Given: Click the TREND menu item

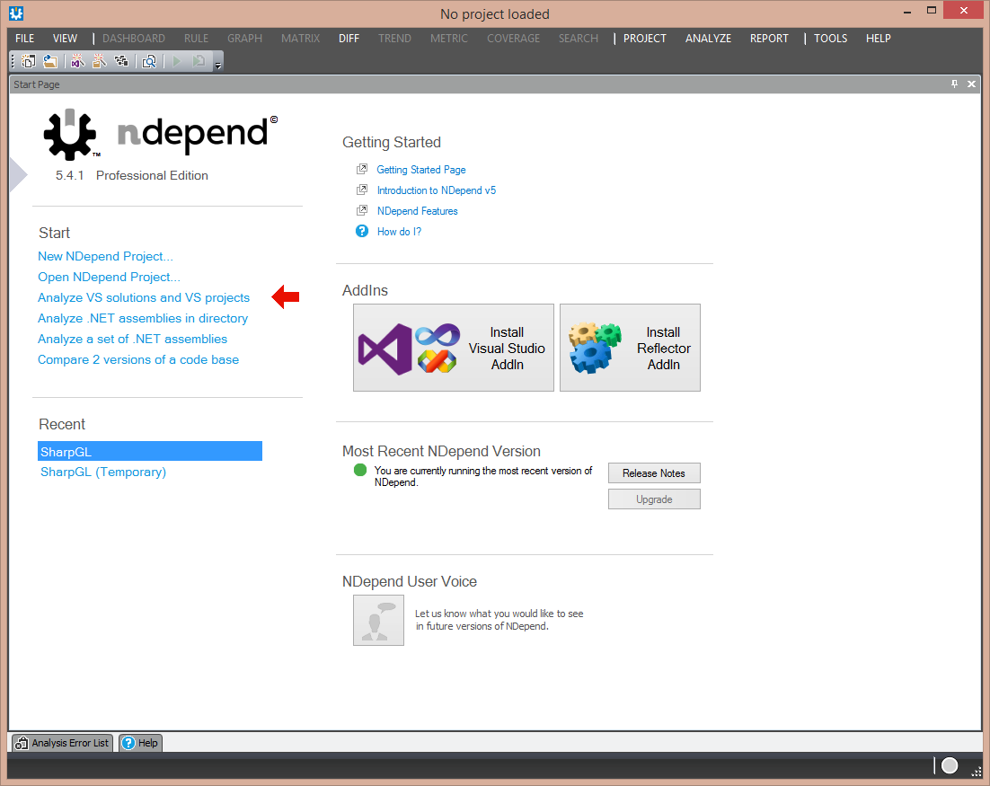Looking at the screenshot, I should point(394,39).
